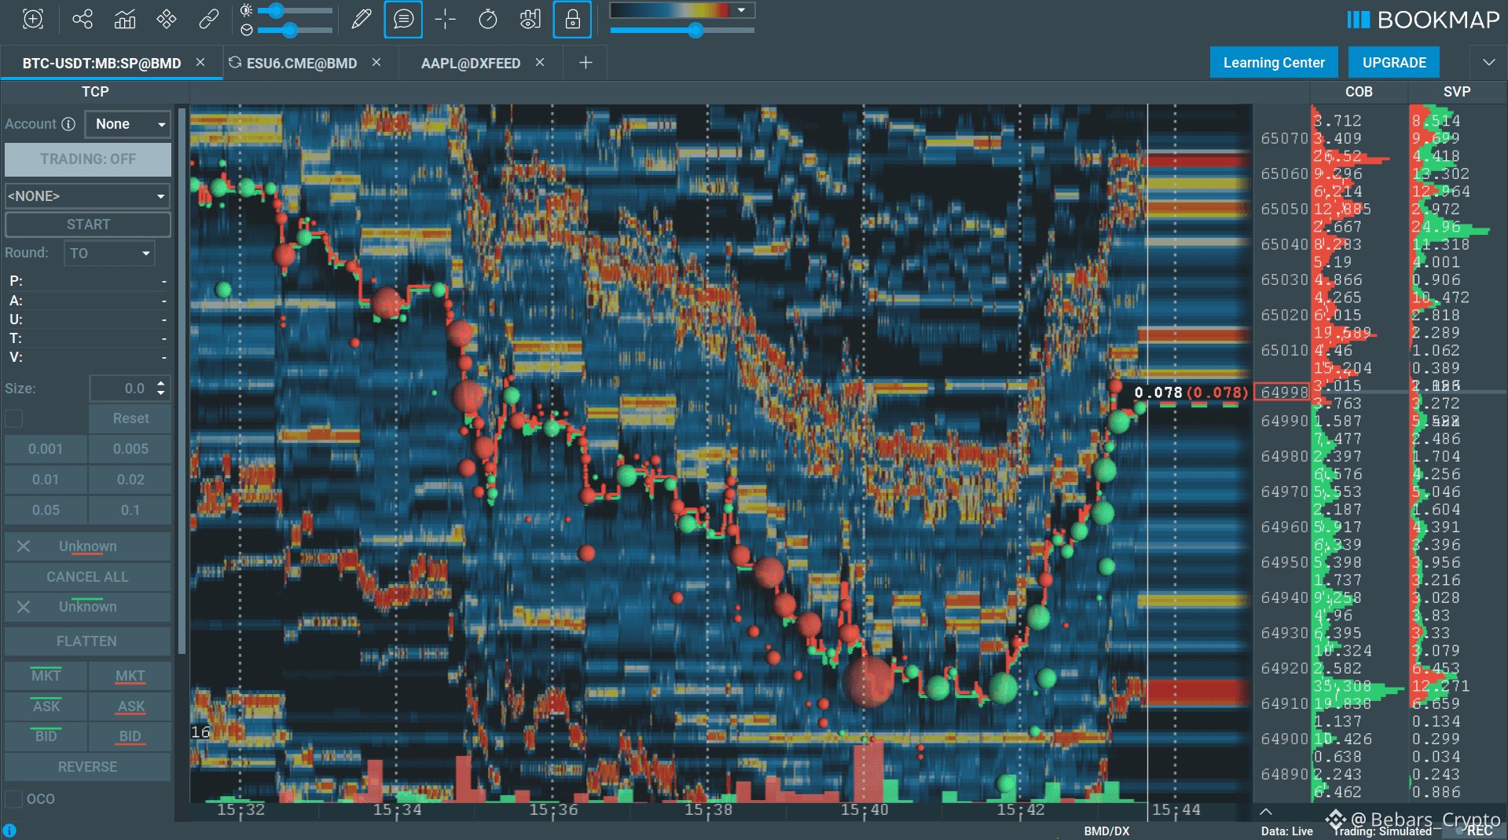Select the 0.001 size preset
This screenshot has height=840, width=1508.
[x=46, y=449]
